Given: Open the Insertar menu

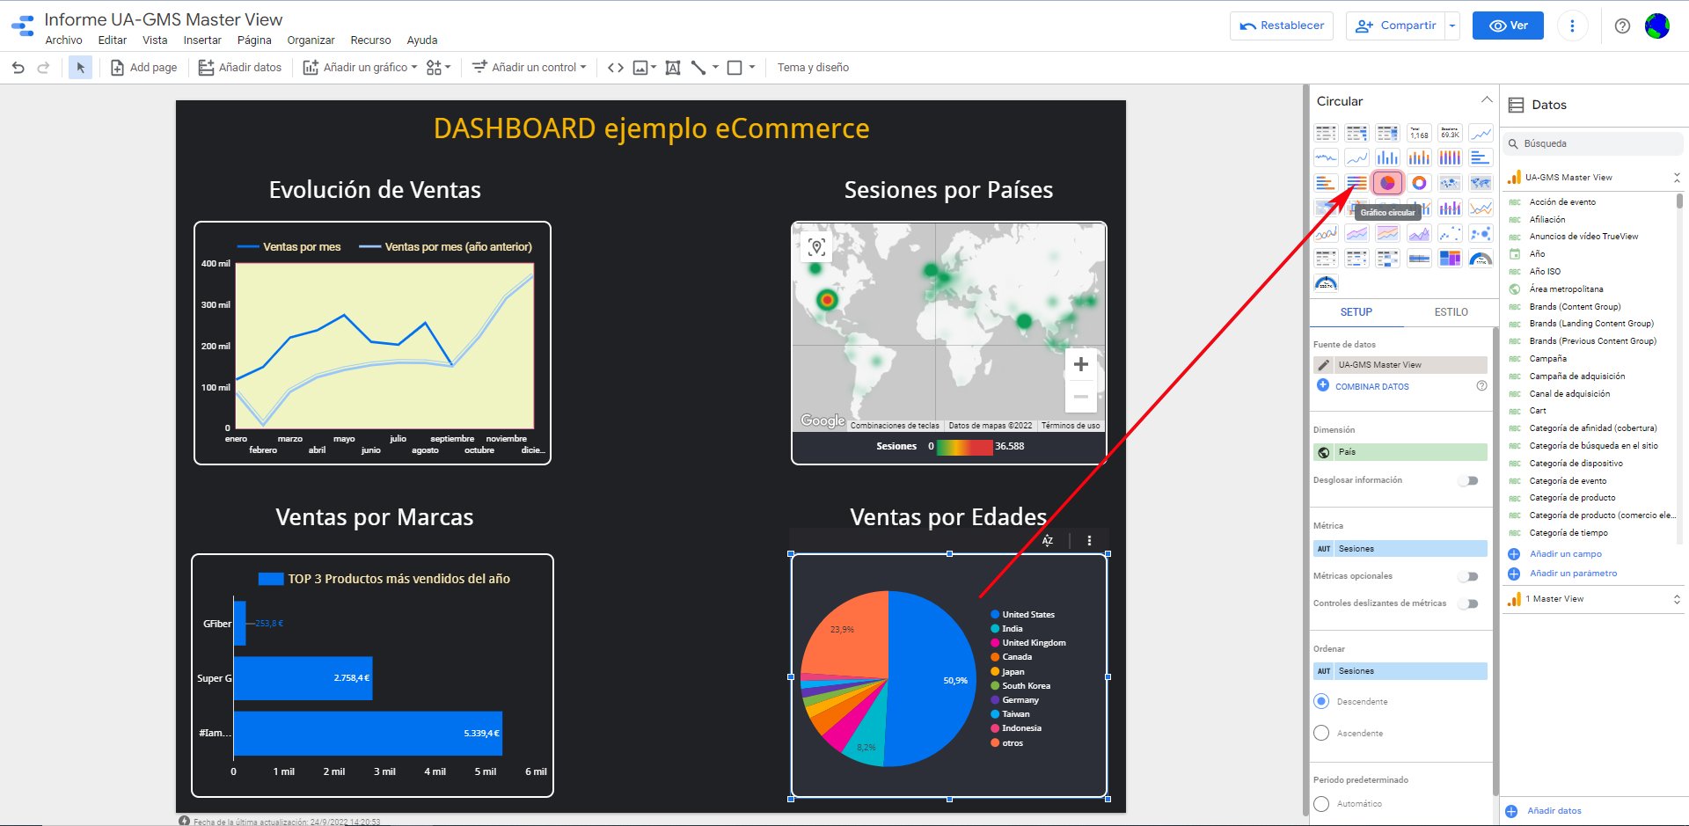Looking at the screenshot, I should point(202,40).
